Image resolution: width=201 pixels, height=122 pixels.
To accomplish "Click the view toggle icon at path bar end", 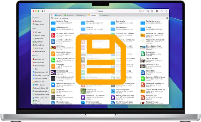I will click(x=167, y=18).
